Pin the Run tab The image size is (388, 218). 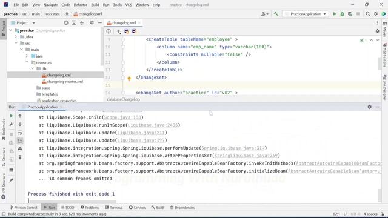12,180
